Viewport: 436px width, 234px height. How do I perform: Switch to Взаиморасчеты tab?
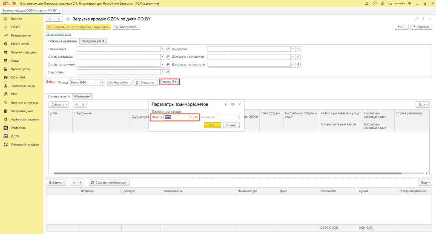coord(59,96)
